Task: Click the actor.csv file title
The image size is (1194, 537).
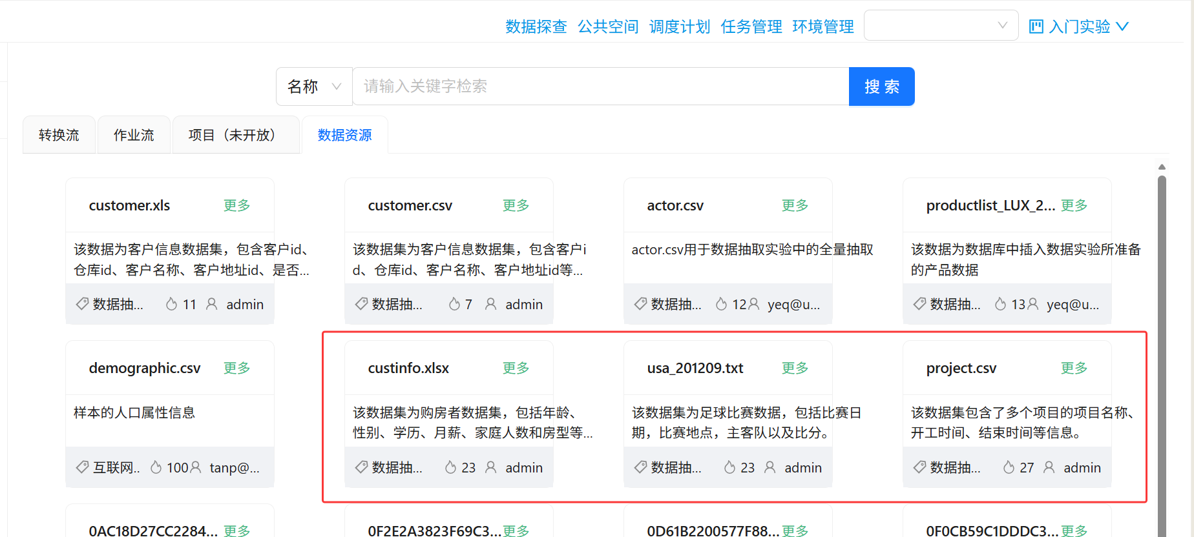Action: point(675,205)
